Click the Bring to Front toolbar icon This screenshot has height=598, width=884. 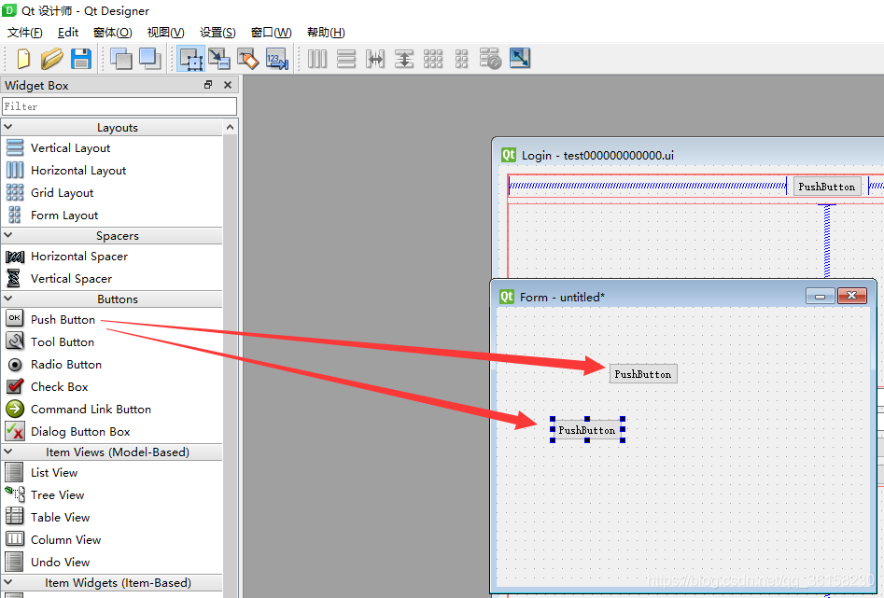150,59
